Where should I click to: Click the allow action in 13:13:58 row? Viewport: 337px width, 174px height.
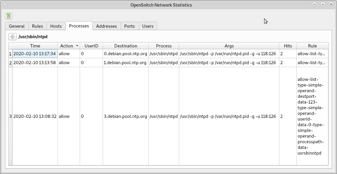tap(69, 62)
